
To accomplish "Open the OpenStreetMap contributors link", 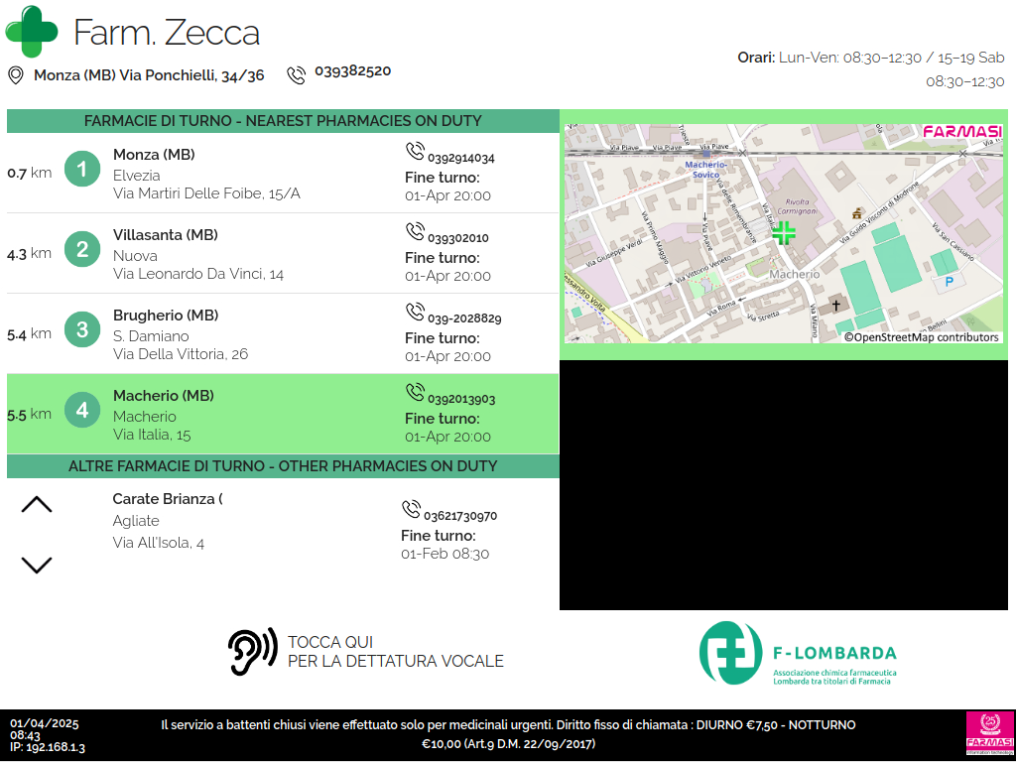I will click(x=921, y=337).
